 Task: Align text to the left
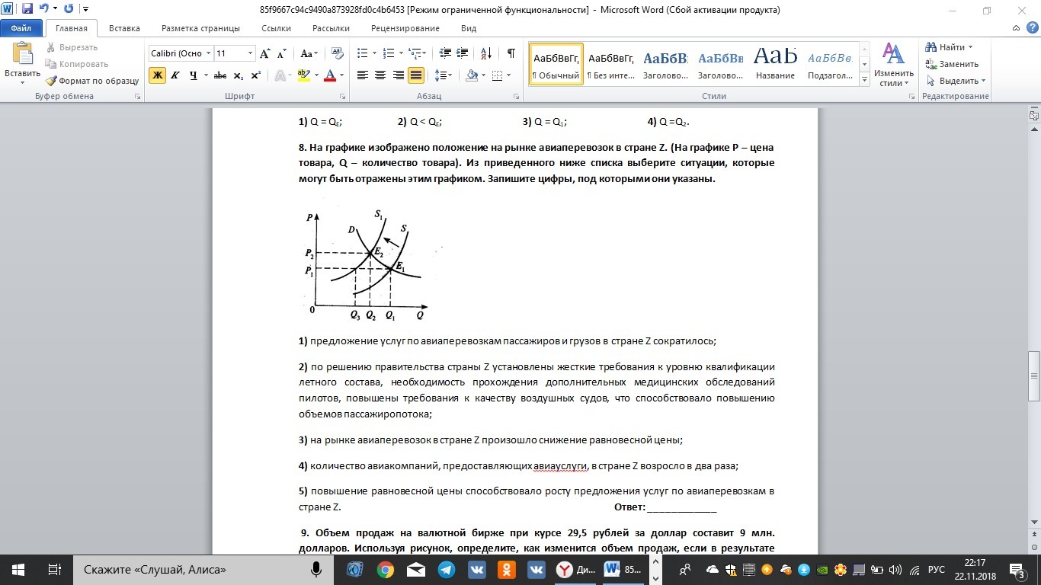click(363, 75)
